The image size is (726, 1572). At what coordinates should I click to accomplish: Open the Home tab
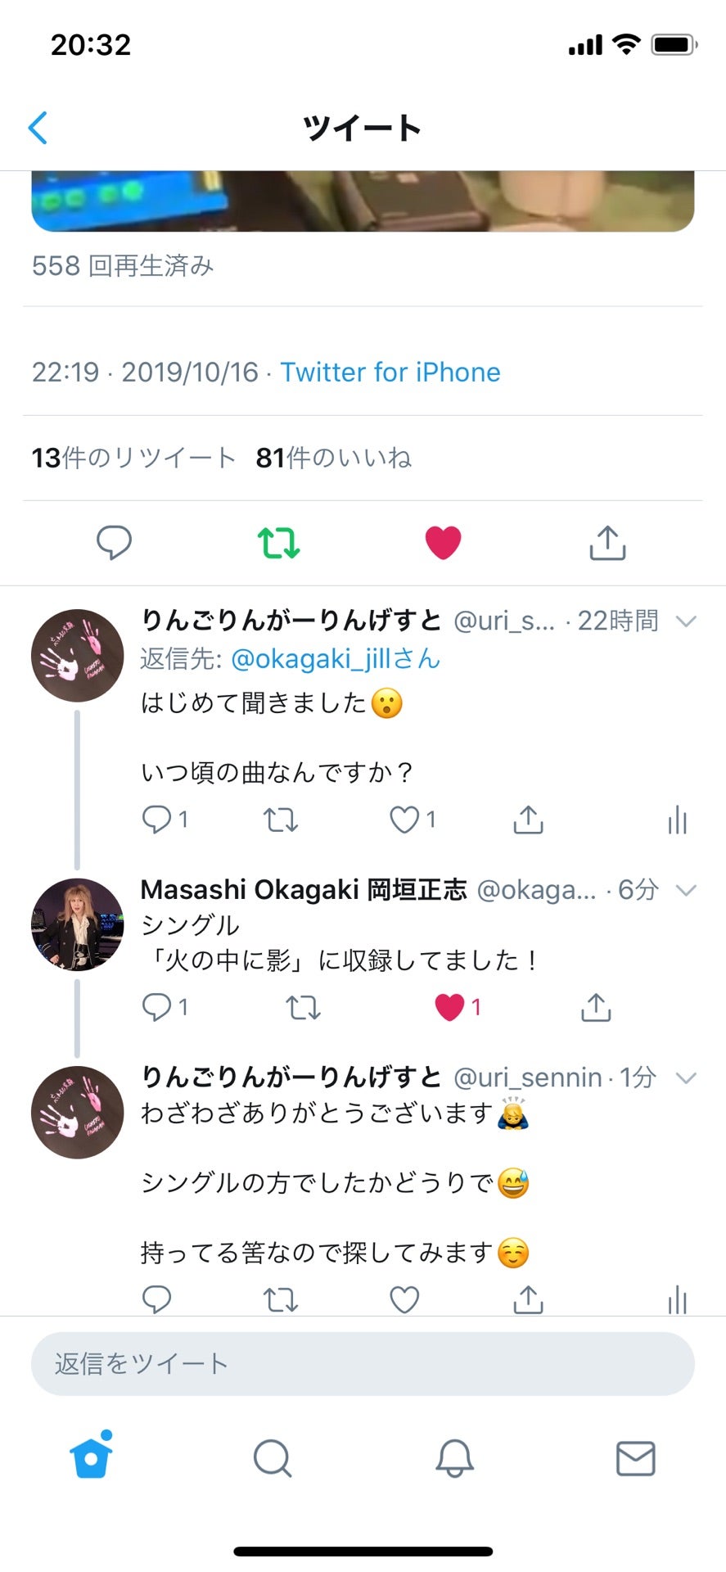pos(91,1458)
